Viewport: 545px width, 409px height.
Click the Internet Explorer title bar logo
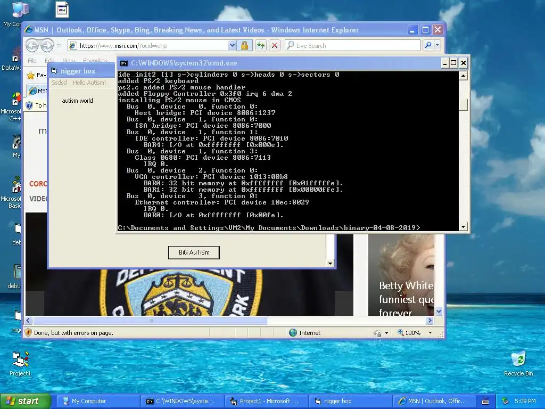(x=29, y=30)
